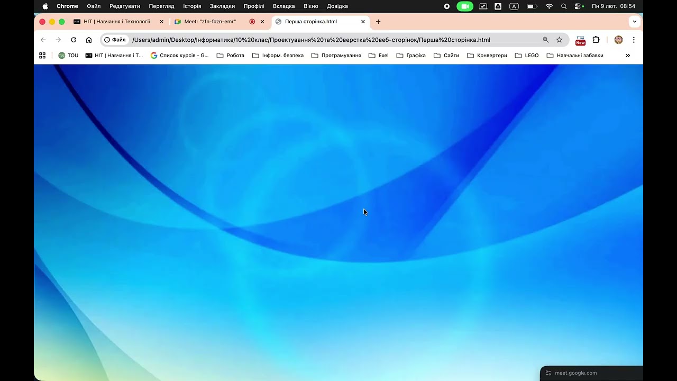Open the Вікно menu
This screenshot has height=381, width=677.
pos(311,6)
